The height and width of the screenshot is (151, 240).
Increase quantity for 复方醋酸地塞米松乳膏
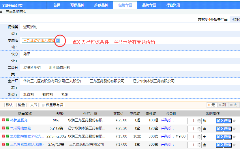(x=199, y=135)
